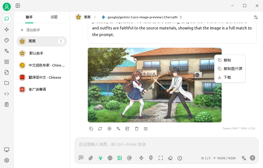Switch display theme with monitor icon
Image resolution: width=263 pixels, height=168 pixels.
point(7,150)
